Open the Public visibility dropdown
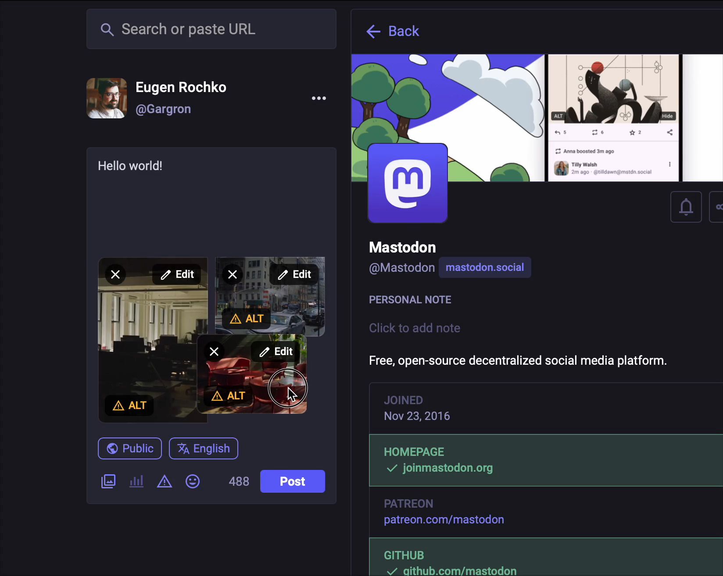 130,448
